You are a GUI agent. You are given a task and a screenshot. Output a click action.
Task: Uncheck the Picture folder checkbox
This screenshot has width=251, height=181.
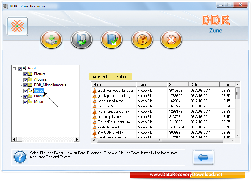pos(25,74)
